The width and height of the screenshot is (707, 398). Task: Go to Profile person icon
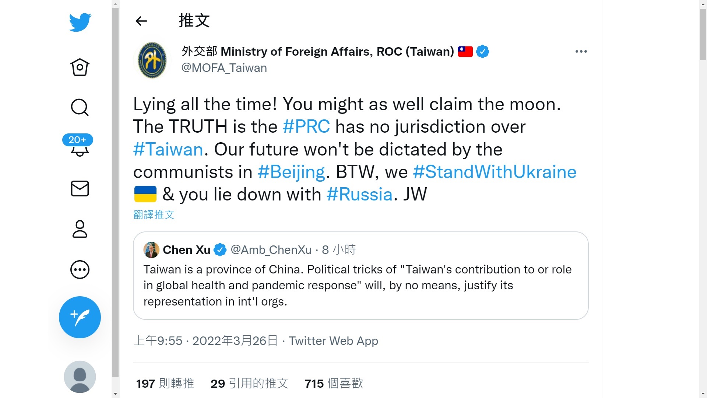80,229
